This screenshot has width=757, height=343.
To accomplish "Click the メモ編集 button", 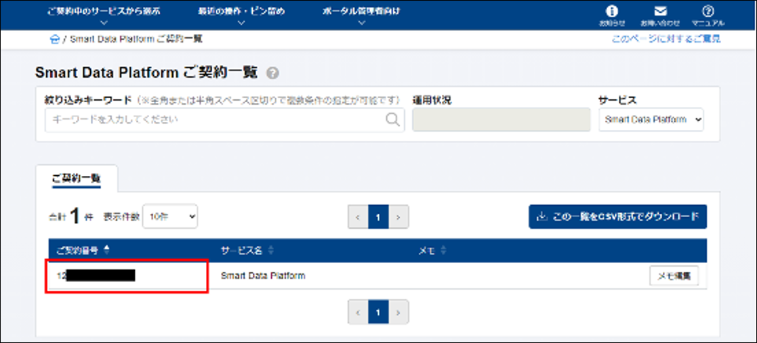I will pyautogui.click(x=674, y=276).
